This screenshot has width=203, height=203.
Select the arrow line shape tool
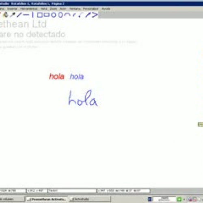pos(88,15)
